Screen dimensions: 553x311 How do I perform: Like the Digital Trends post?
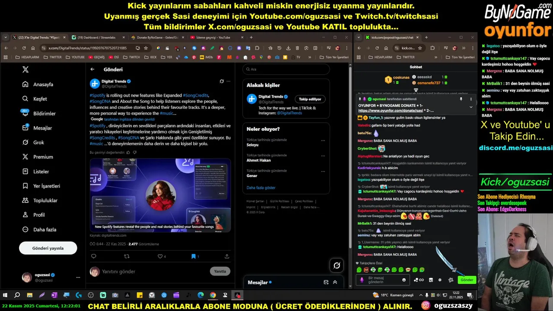click(160, 256)
